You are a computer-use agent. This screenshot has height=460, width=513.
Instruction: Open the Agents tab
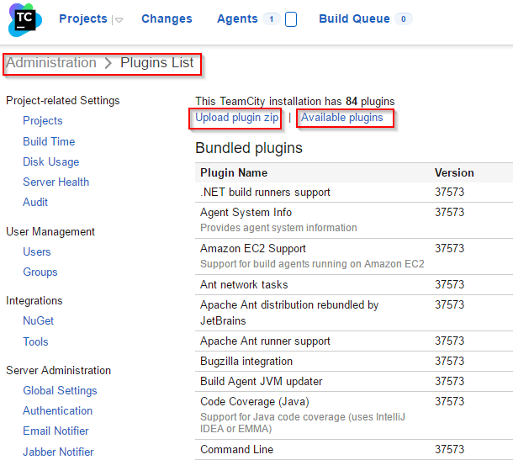pos(237,19)
